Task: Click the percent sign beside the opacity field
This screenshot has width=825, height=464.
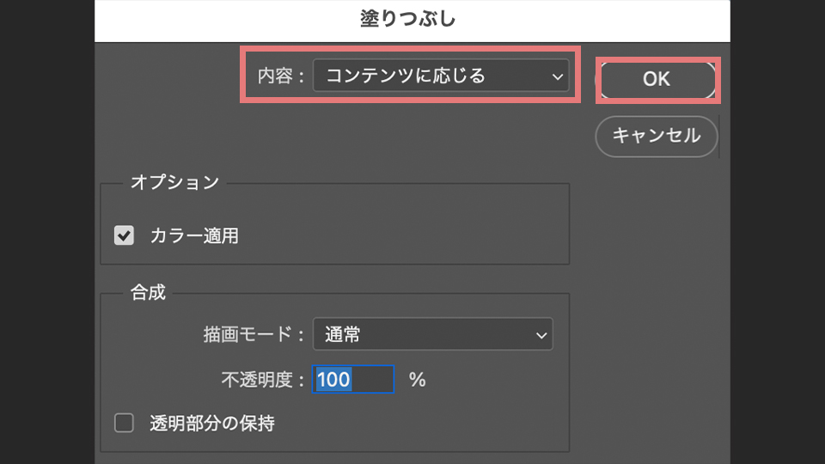Action: click(418, 379)
